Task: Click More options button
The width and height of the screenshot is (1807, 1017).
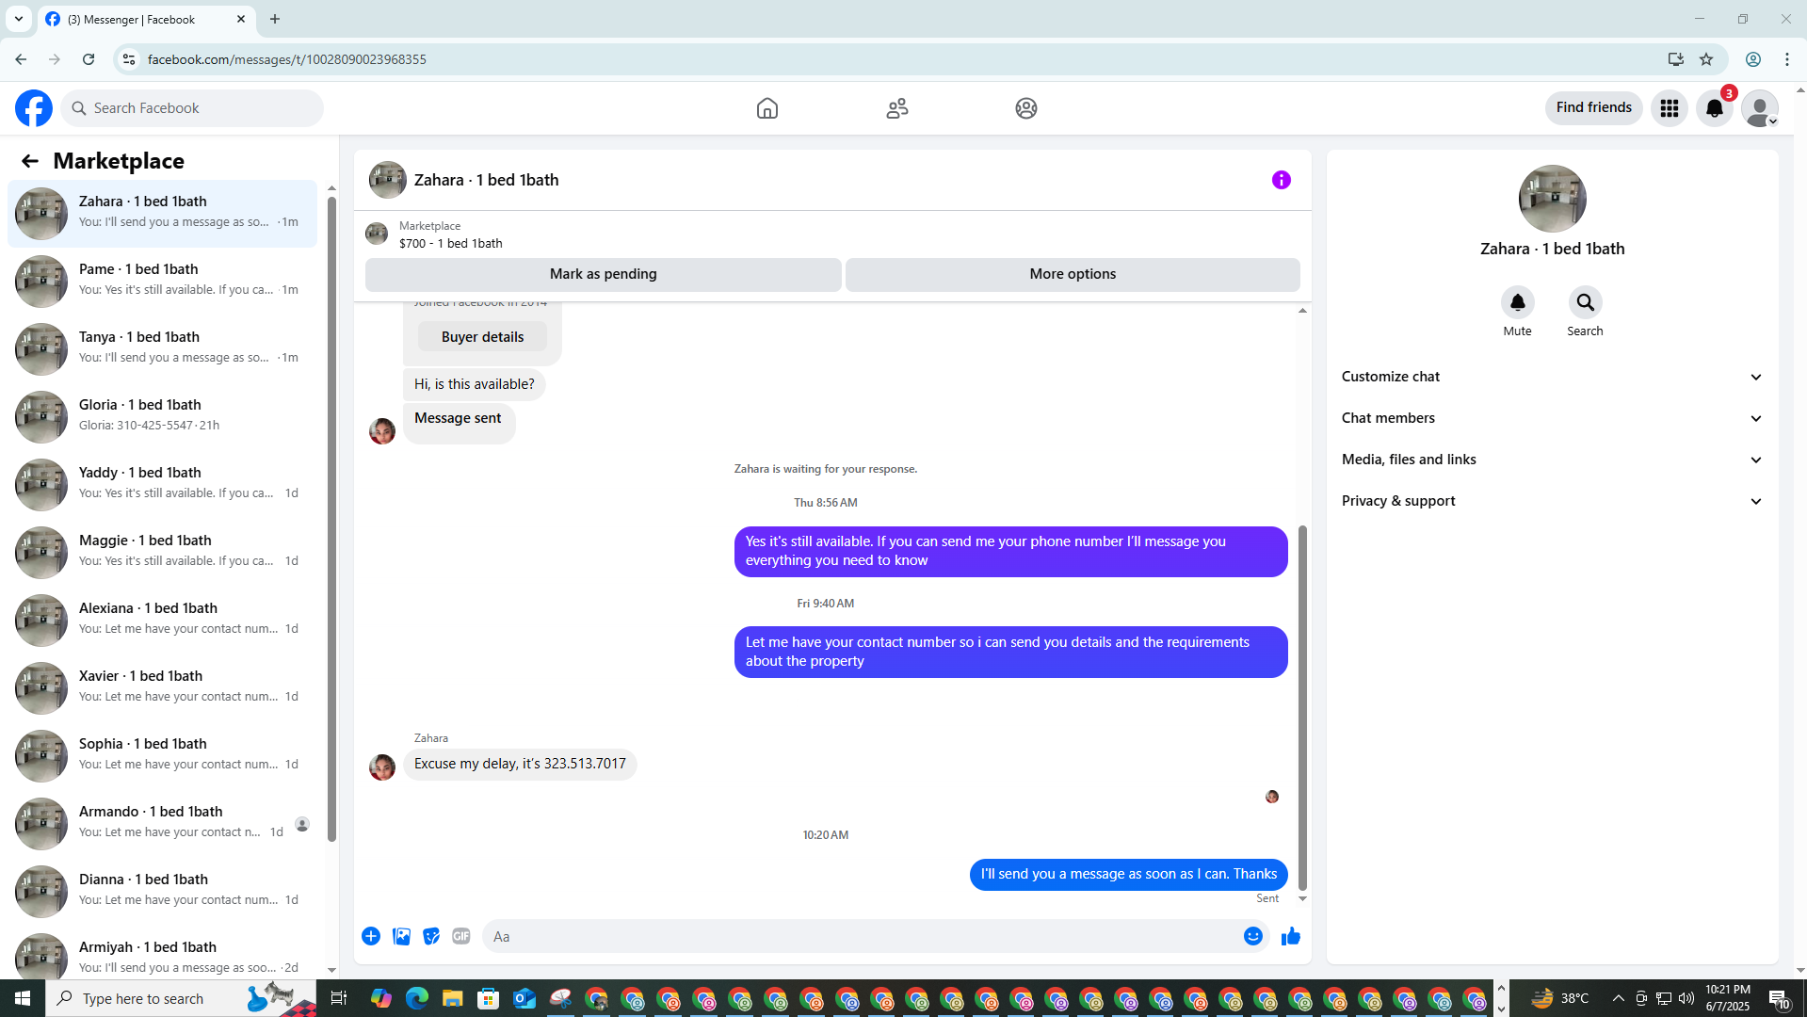Action: (1073, 274)
